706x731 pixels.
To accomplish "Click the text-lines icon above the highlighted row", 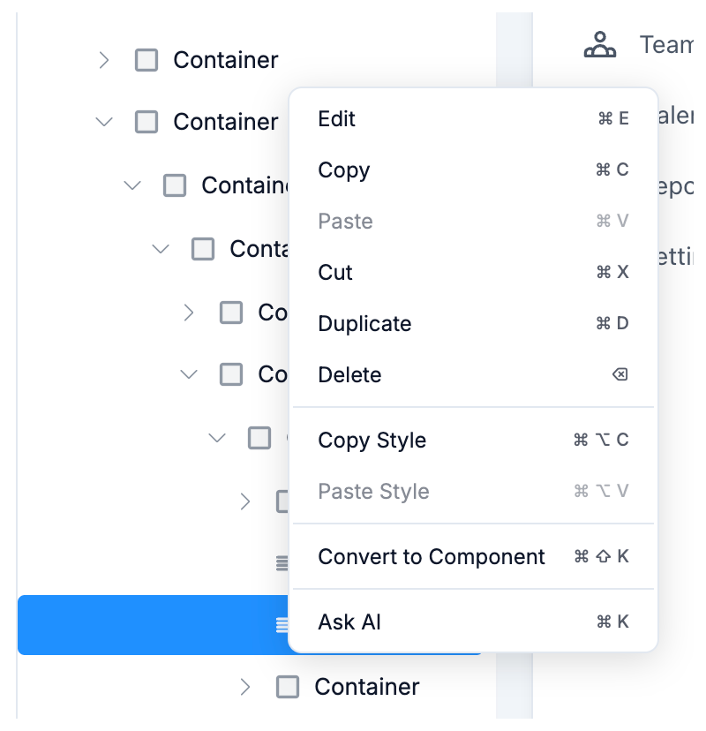I will click(x=282, y=561).
